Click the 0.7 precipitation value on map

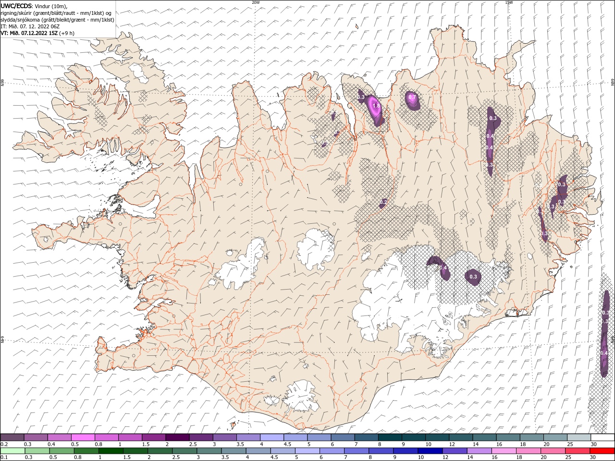pos(412,97)
